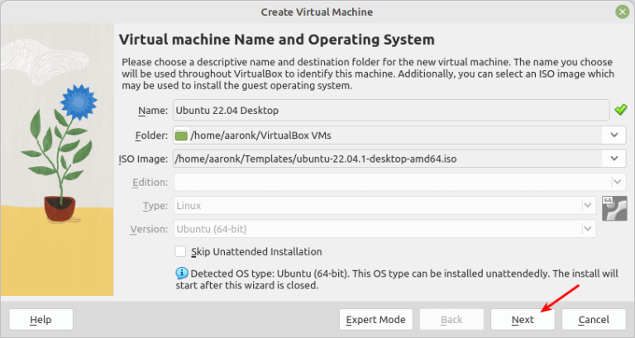Viewport: 635px width, 338px height.
Task: Enable Skip Unattended Installation checkbox
Action: (181, 251)
